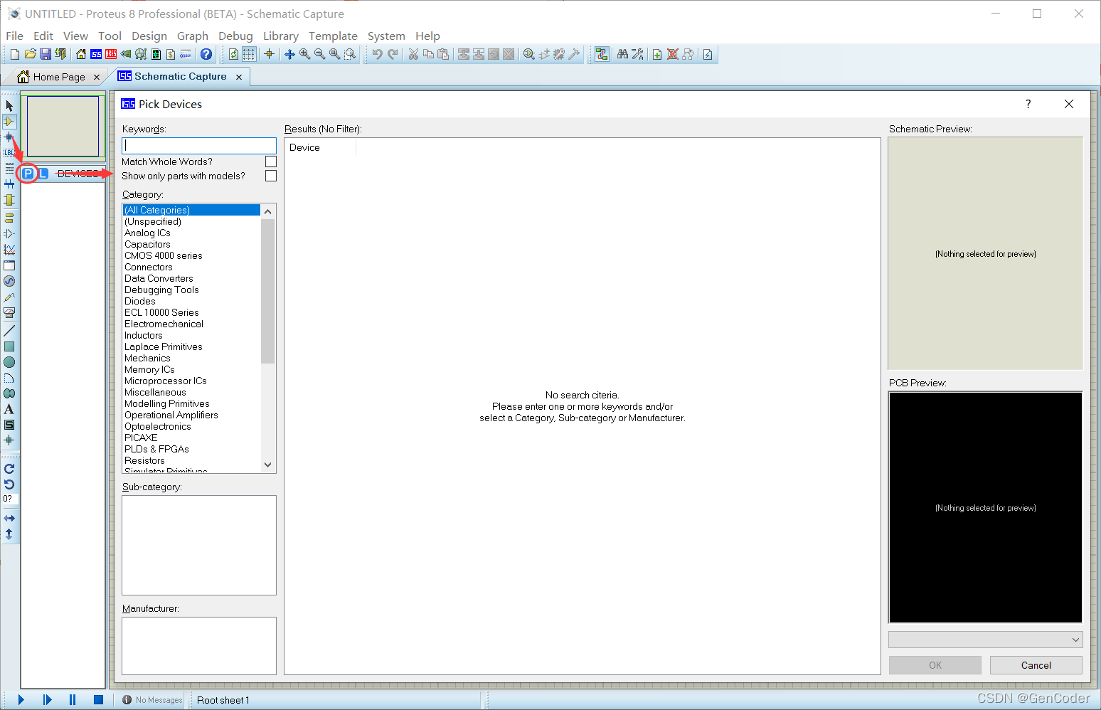The image size is (1101, 710).
Task: Toggle the grid display toolbar icon
Action: click(249, 54)
